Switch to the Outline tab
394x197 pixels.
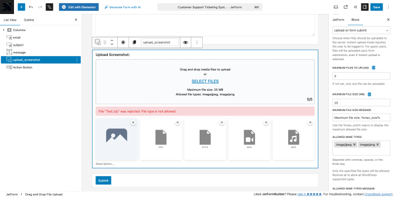[29, 20]
